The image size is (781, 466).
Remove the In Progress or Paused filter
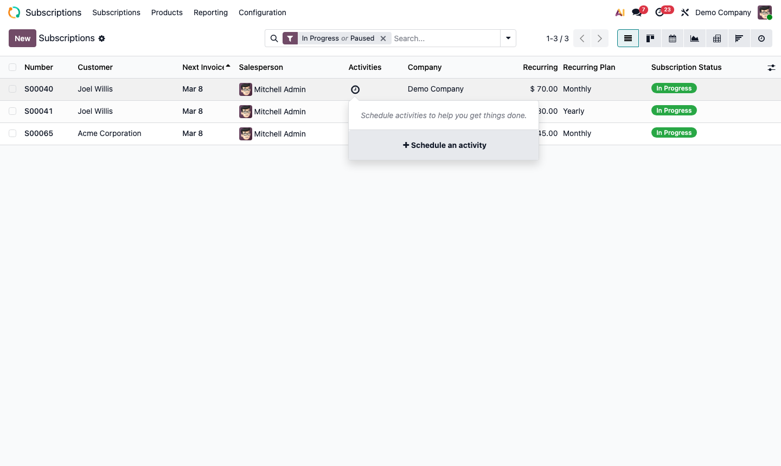[383, 38]
